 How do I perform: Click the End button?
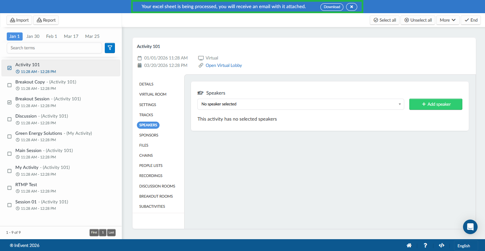click(x=471, y=20)
